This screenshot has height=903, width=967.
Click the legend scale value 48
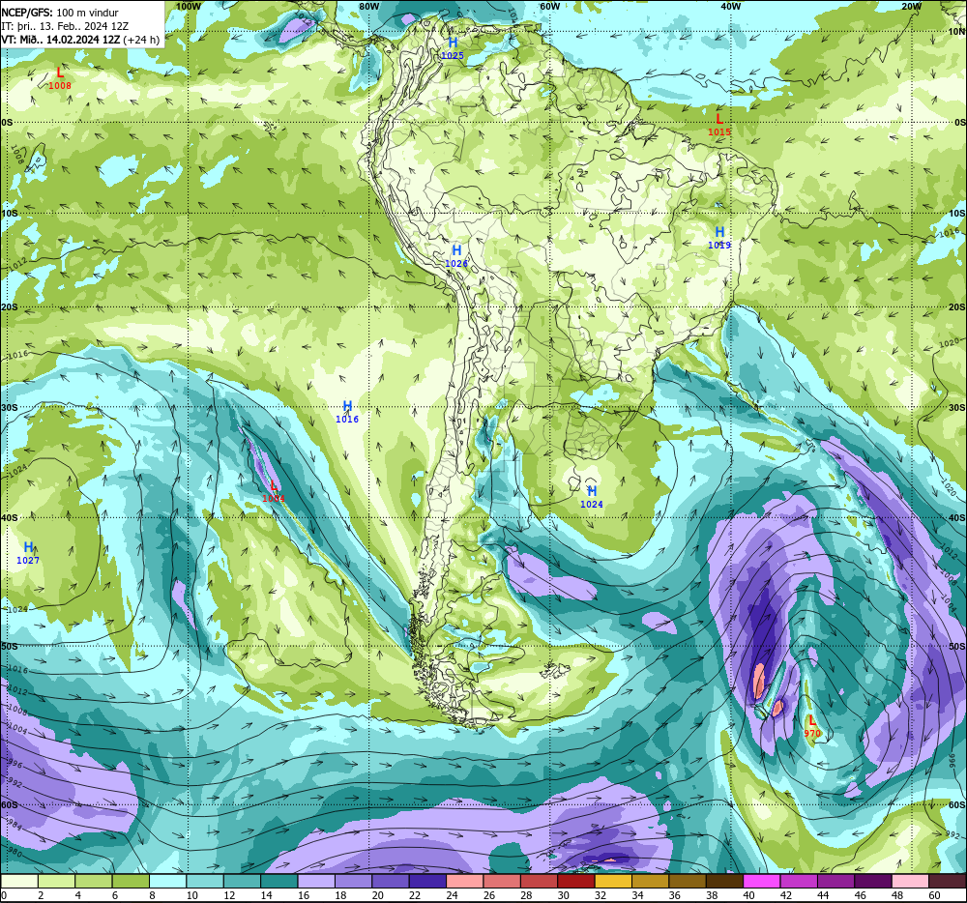[x=897, y=895]
